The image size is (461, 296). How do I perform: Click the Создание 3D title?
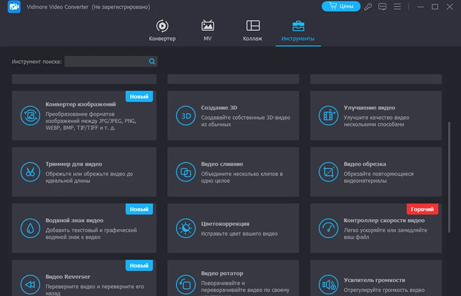219,108
